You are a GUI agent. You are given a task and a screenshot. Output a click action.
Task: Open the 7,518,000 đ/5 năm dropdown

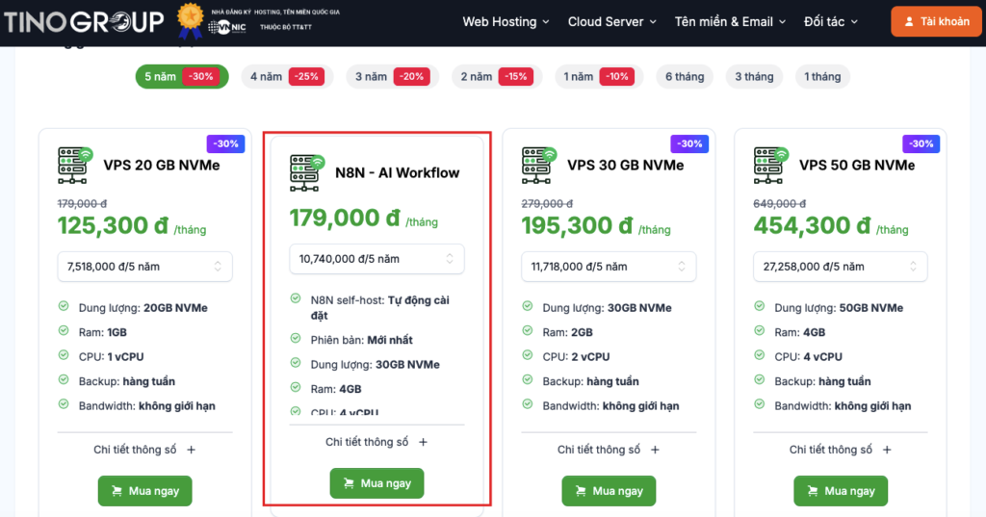(x=144, y=267)
